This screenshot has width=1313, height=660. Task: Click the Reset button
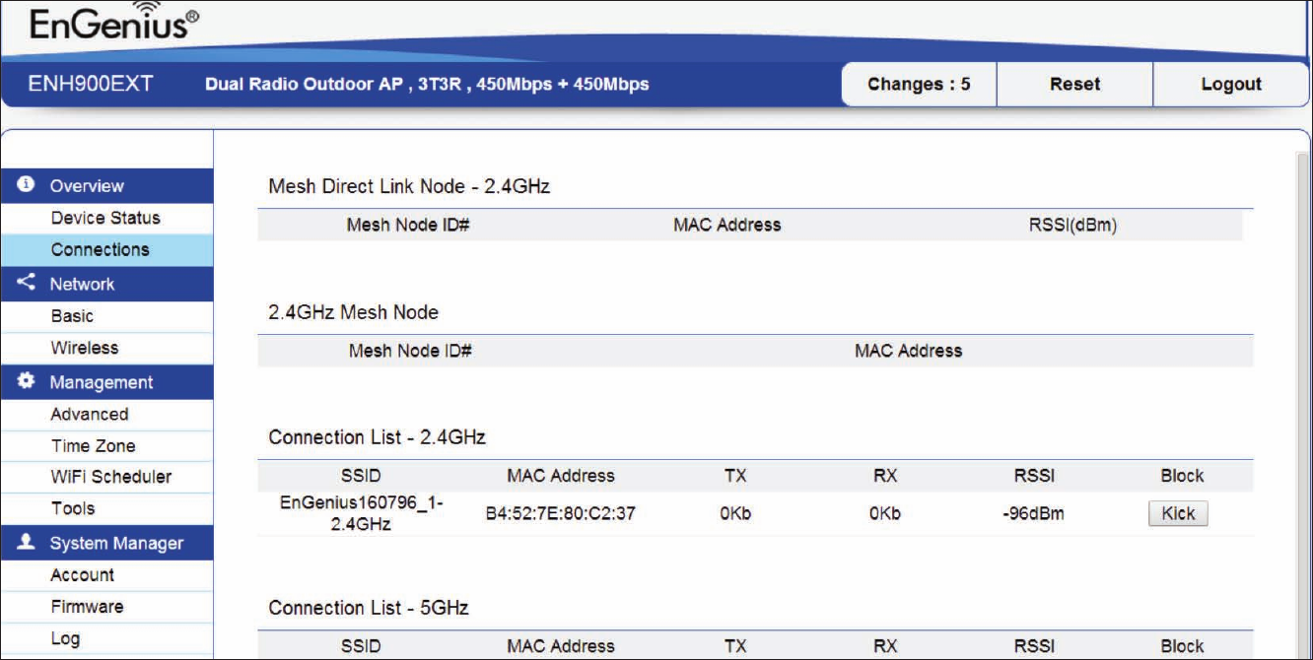[x=1074, y=84]
